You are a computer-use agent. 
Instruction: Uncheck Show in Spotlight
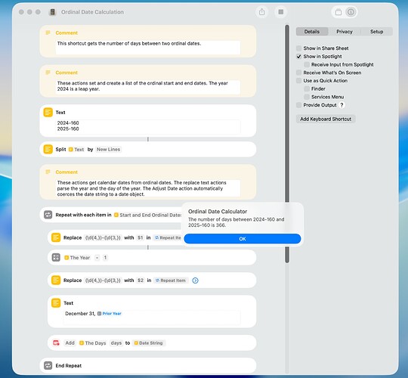tap(298, 56)
